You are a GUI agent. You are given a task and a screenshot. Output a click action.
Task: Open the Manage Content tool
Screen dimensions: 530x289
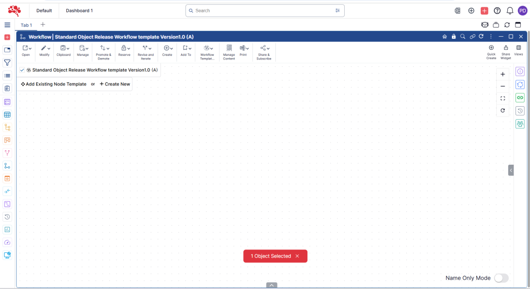tap(229, 51)
